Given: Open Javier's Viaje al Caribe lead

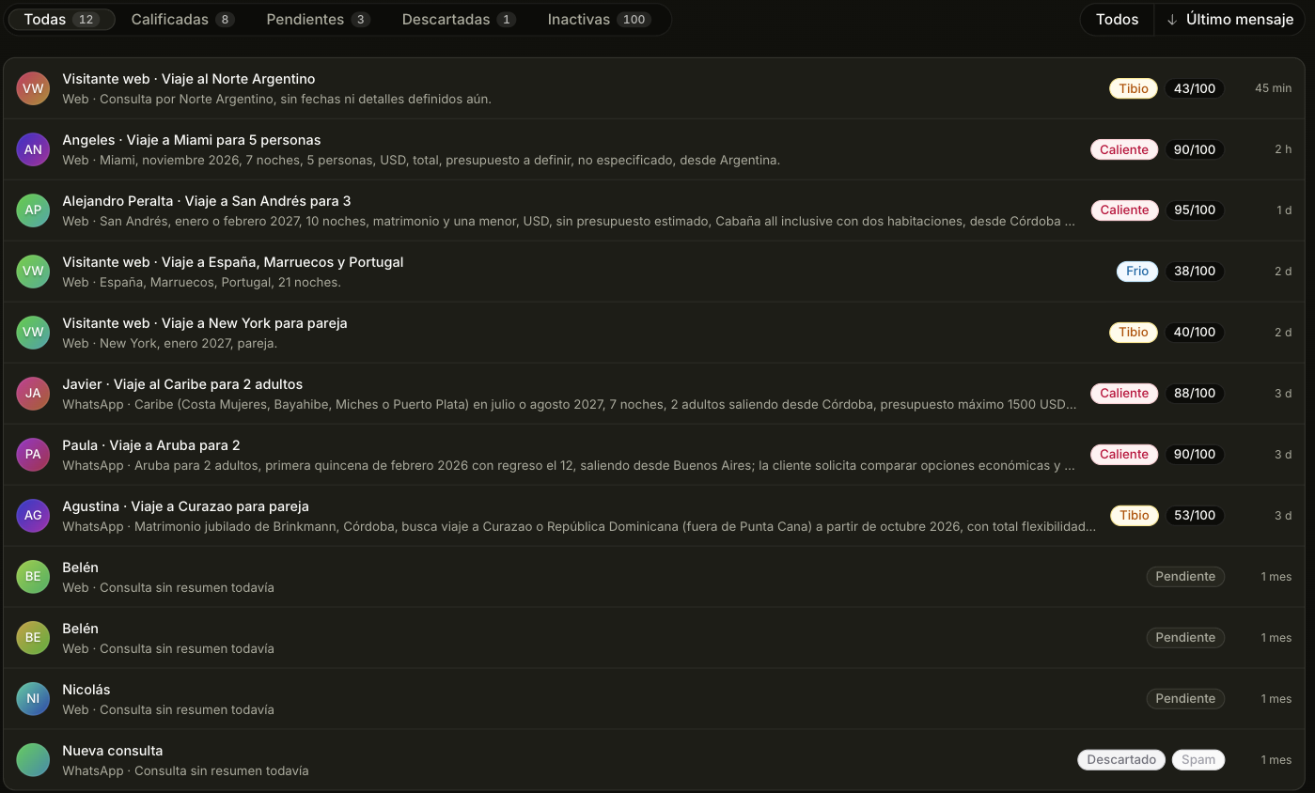Looking at the screenshot, I should pyautogui.click(x=654, y=394).
